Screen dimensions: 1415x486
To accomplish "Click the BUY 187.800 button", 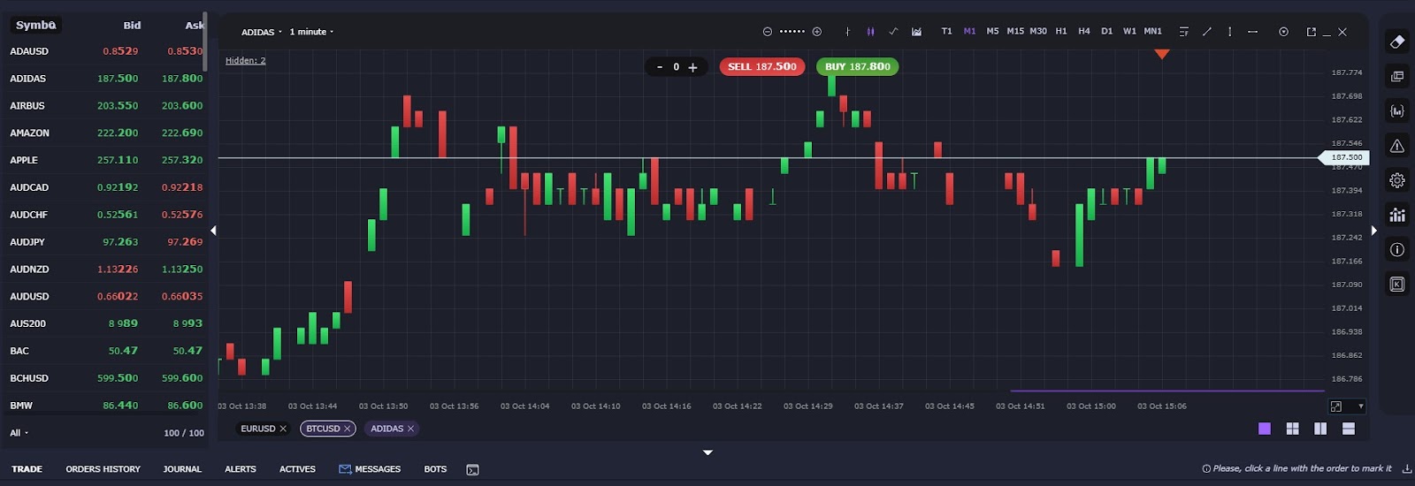I will click(857, 66).
